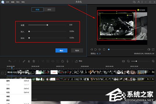Image resolution: width=156 pixels, height=104 pixels.
Task: Open the user account icon
Action: (x=139, y=2)
